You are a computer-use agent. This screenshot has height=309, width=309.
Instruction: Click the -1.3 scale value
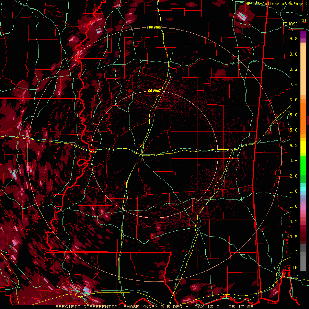click(293, 252)
